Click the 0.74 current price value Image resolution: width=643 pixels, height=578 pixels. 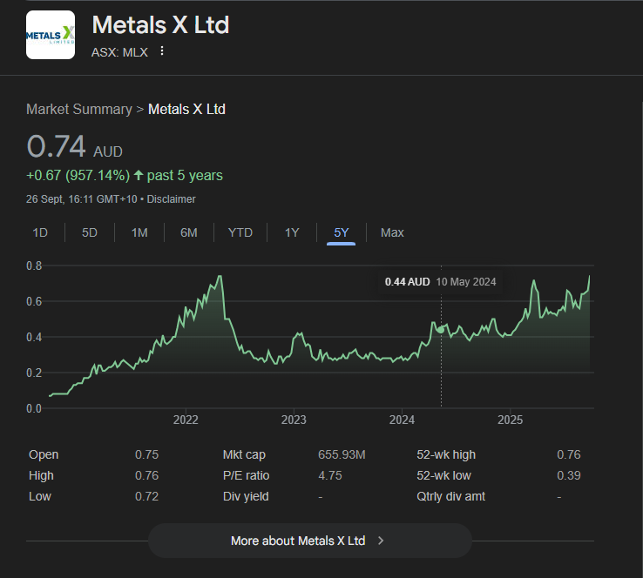(56, 146)
